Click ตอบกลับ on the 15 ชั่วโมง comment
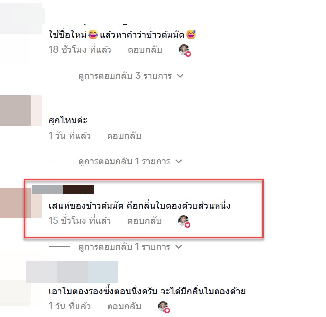This screenshot has width=326, height=317. pyautogui.click(x=144, y=221)
